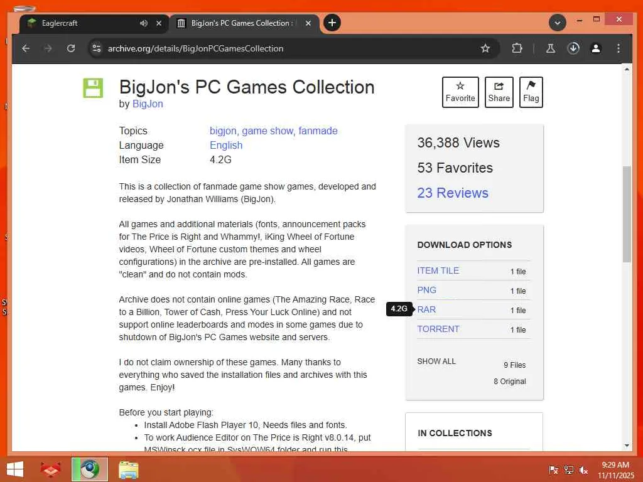Image resolution: width=643 pixels, height=482 pixels.
Task: Click the green floppy disk software icon
Action: coord(93,88)
